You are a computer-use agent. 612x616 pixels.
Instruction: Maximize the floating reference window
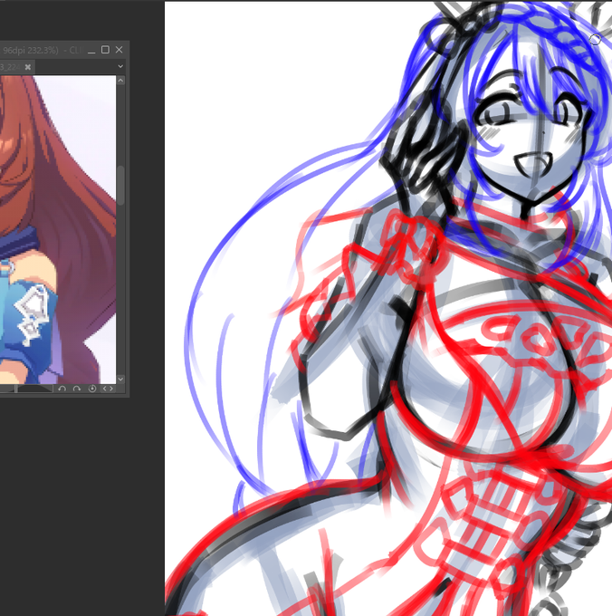point(105,50)
